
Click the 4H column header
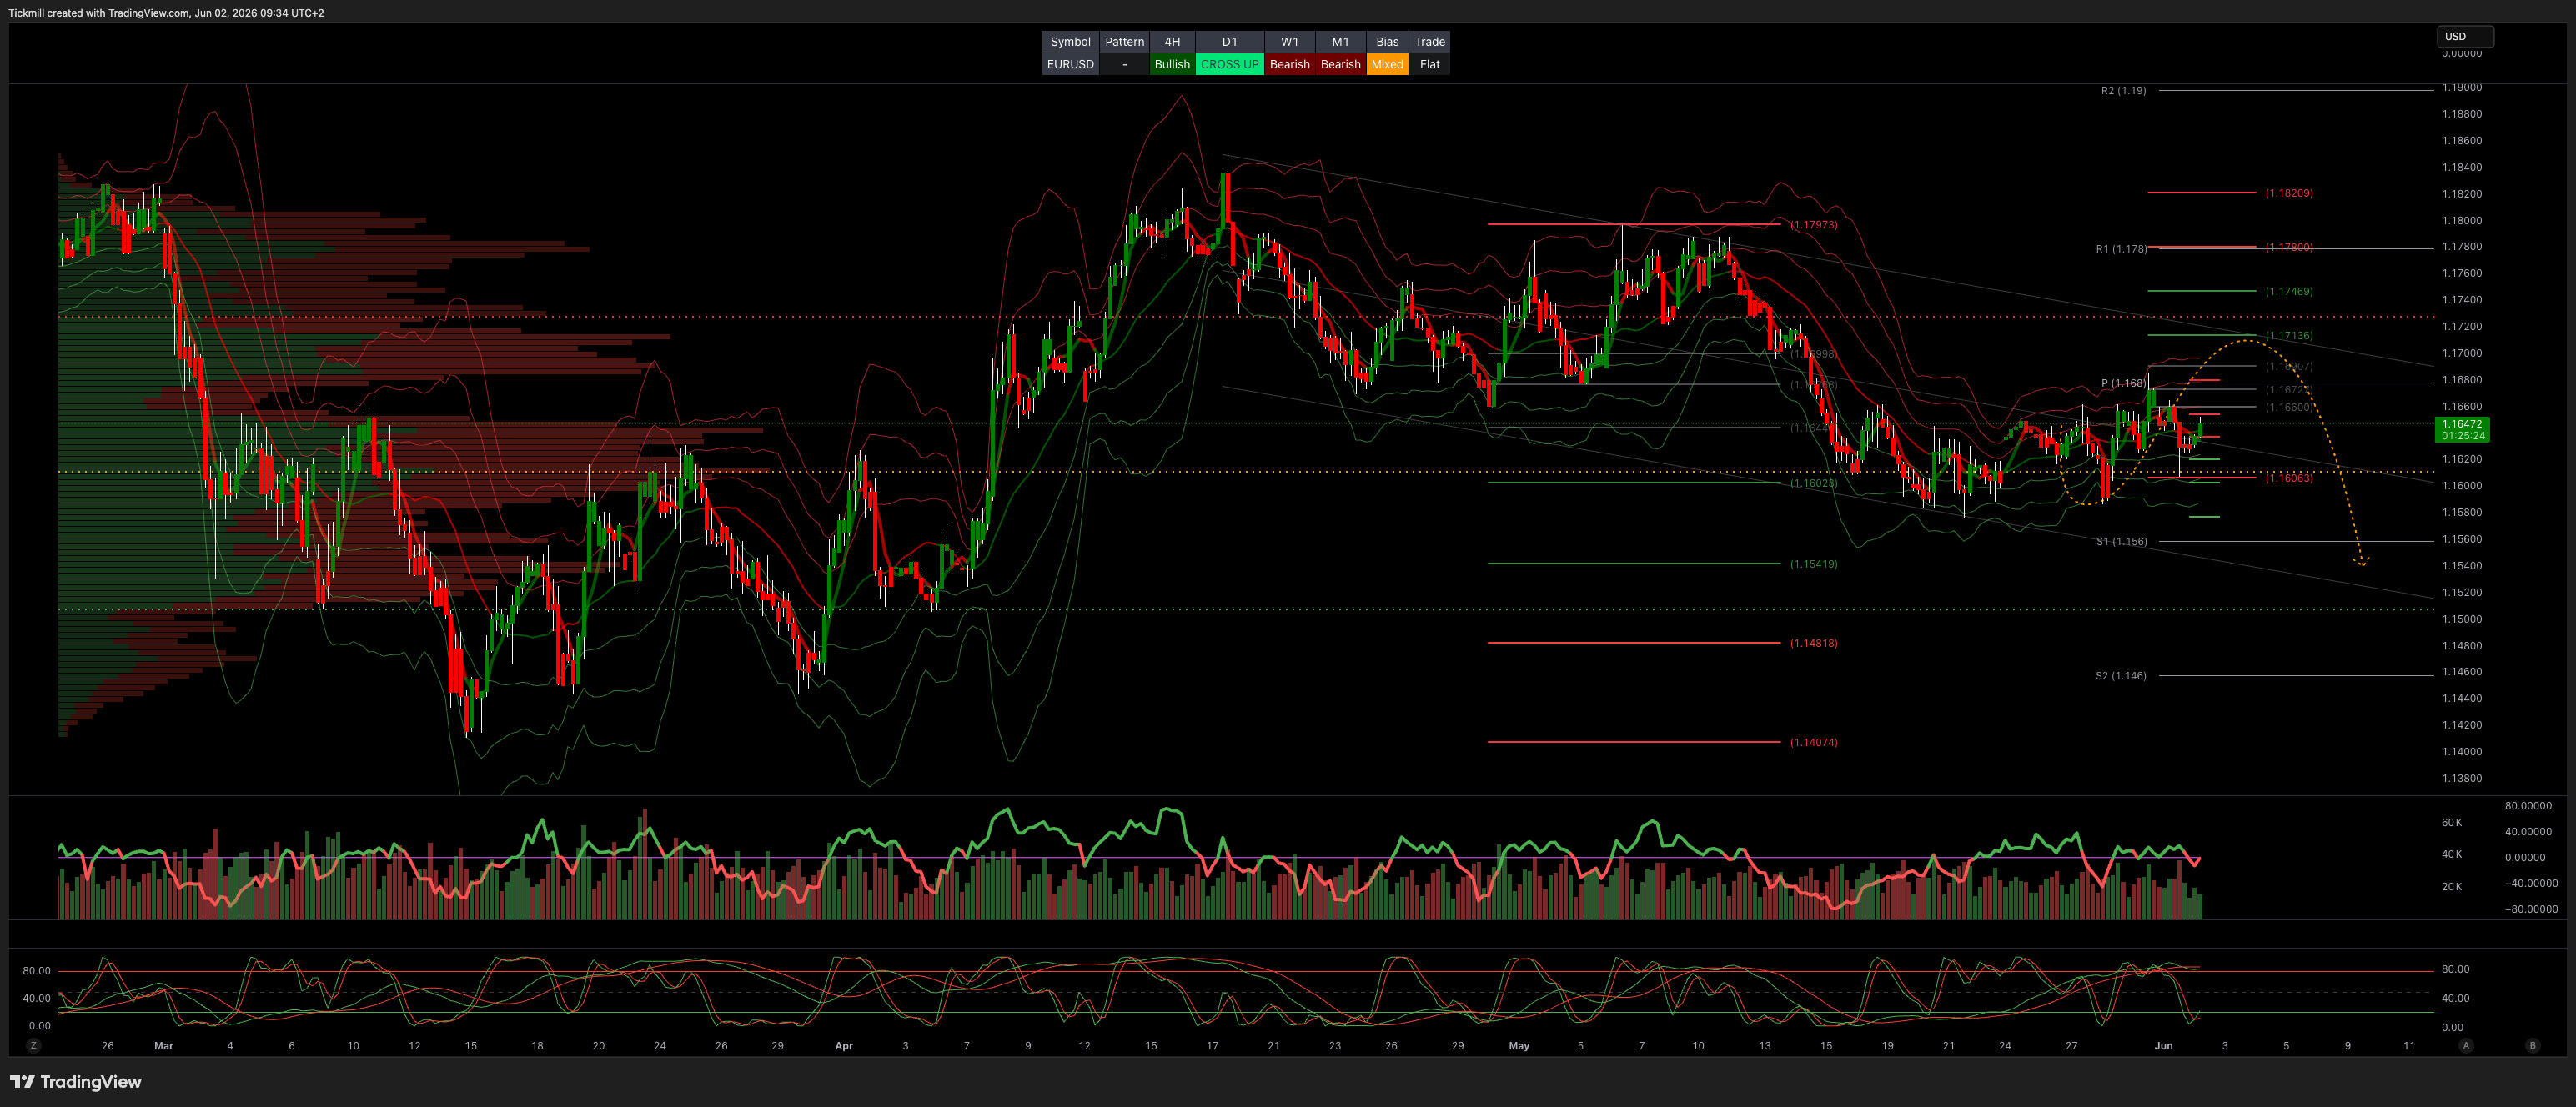tap(1172, 41)
